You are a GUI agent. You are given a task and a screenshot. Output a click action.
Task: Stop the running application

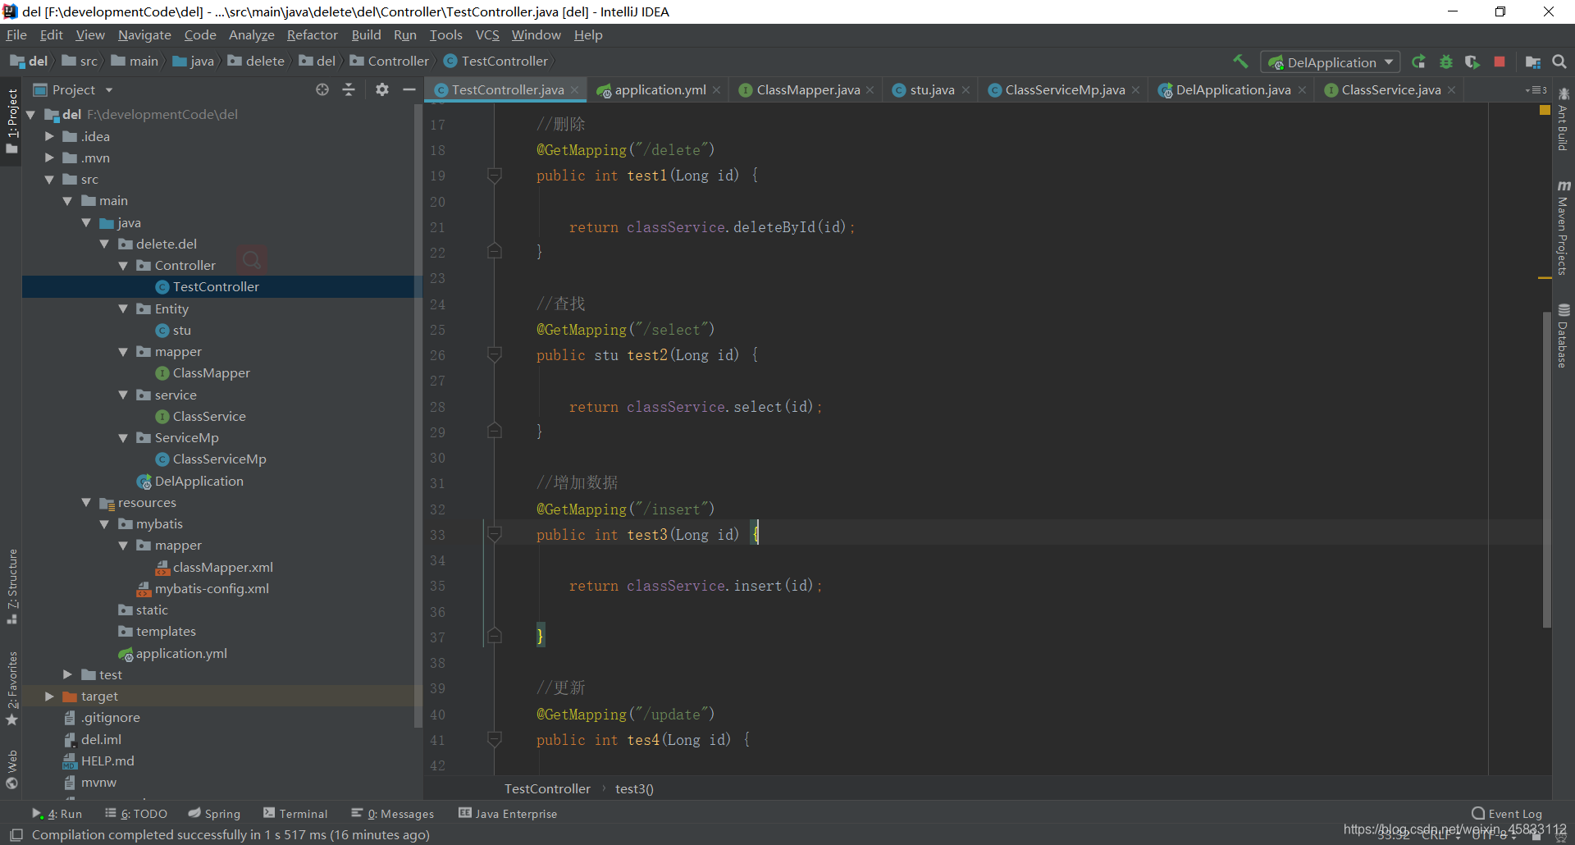(x=1500, y=62)
